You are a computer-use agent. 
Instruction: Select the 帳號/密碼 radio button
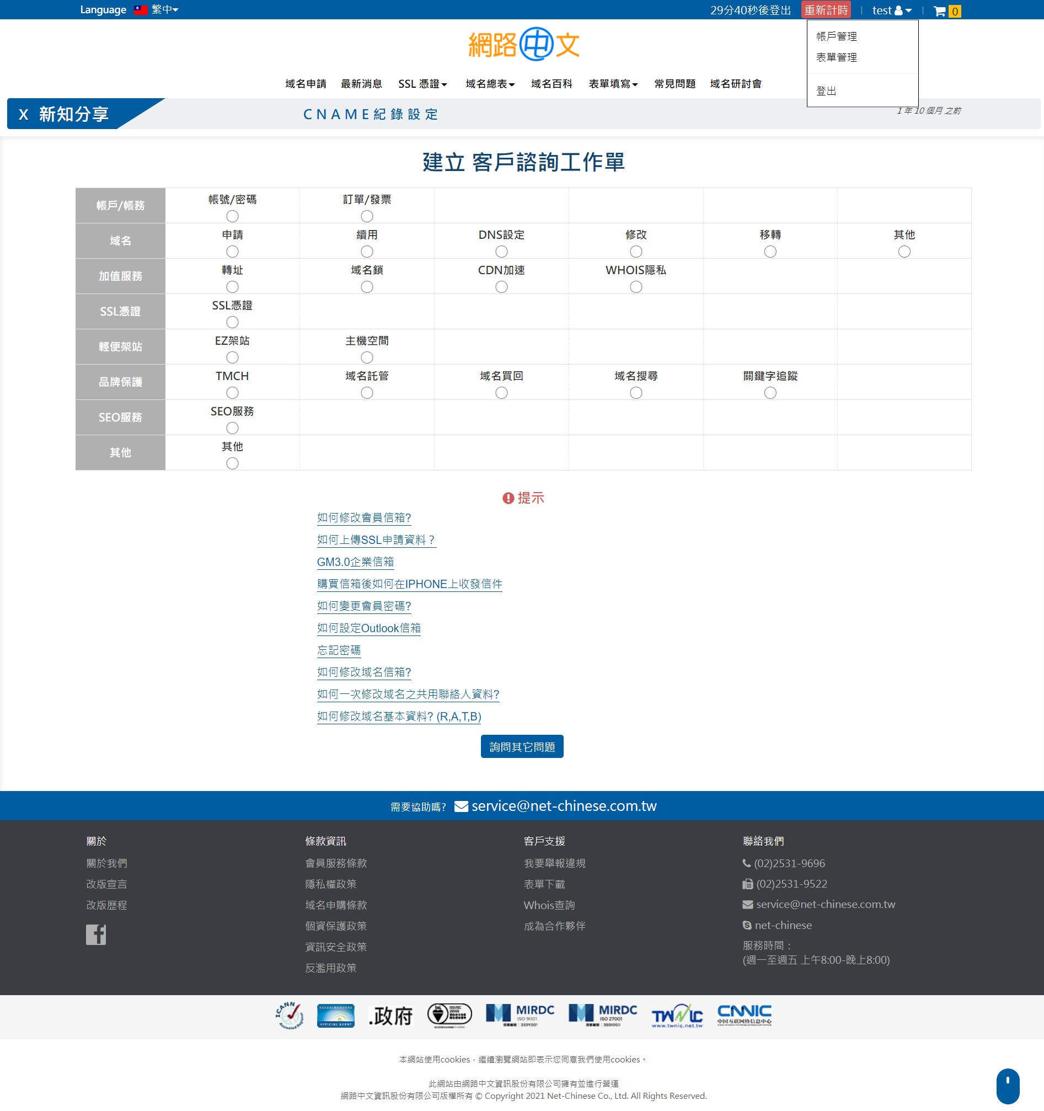232,216
